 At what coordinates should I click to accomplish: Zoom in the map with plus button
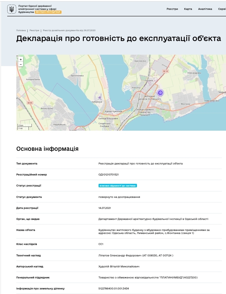tap(20, 59)
